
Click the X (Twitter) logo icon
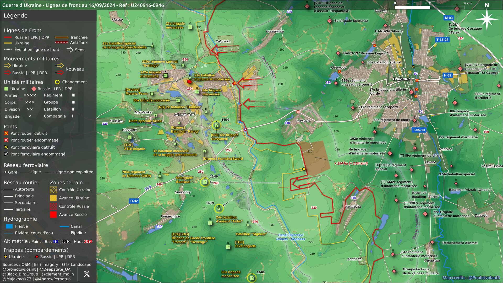[86, 274]
